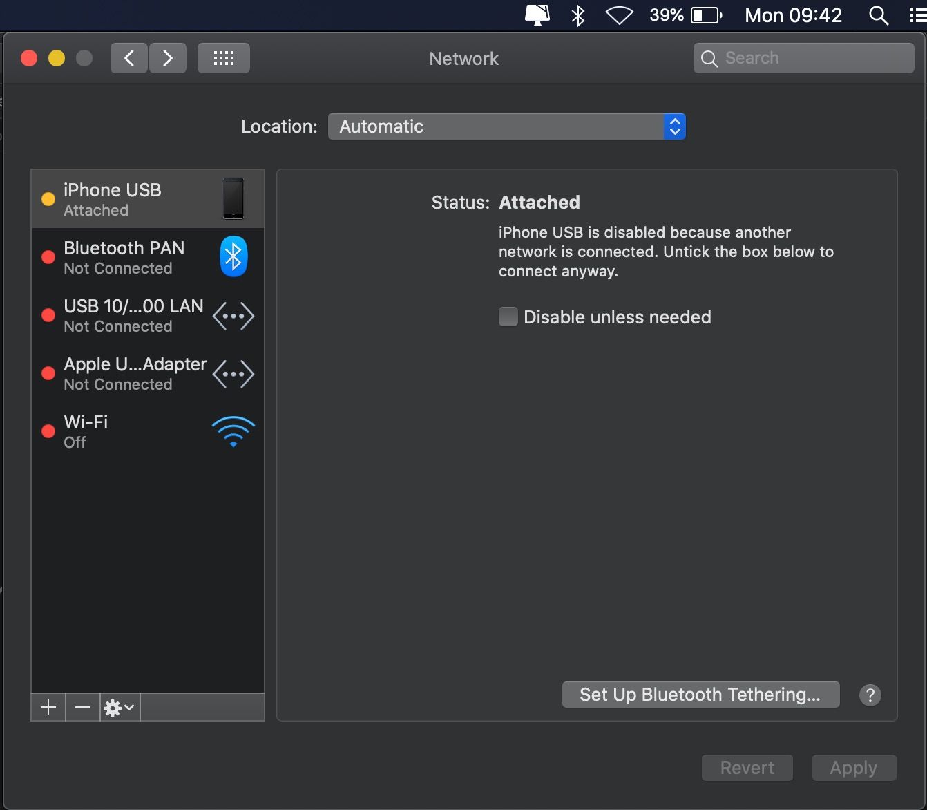927x810 pixels.
Task: Click the blue Bluetooth PAN icon
Action: point(233,256)
